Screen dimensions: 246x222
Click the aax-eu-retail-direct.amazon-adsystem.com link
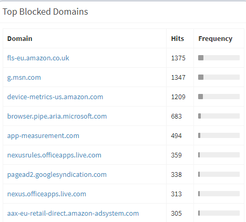click(x=73, y=213)
